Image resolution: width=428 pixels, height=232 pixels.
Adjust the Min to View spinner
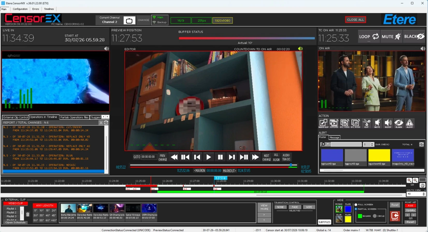pyautogui.click(x=424, y=194)
